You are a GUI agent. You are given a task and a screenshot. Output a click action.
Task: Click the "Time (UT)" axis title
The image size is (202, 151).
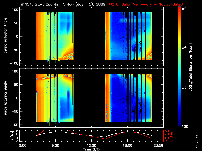pyautogui.click(x=91, y=149)
